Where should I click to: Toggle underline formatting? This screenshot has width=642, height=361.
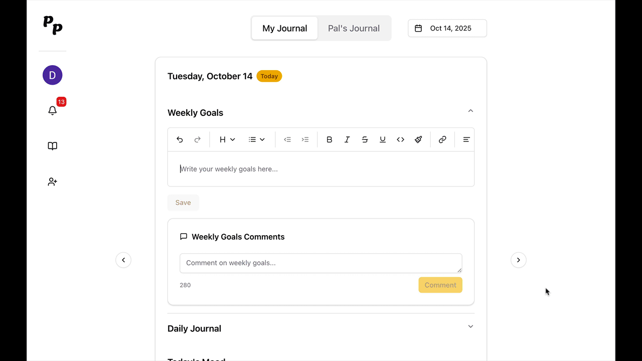click(x=383, y=140)
